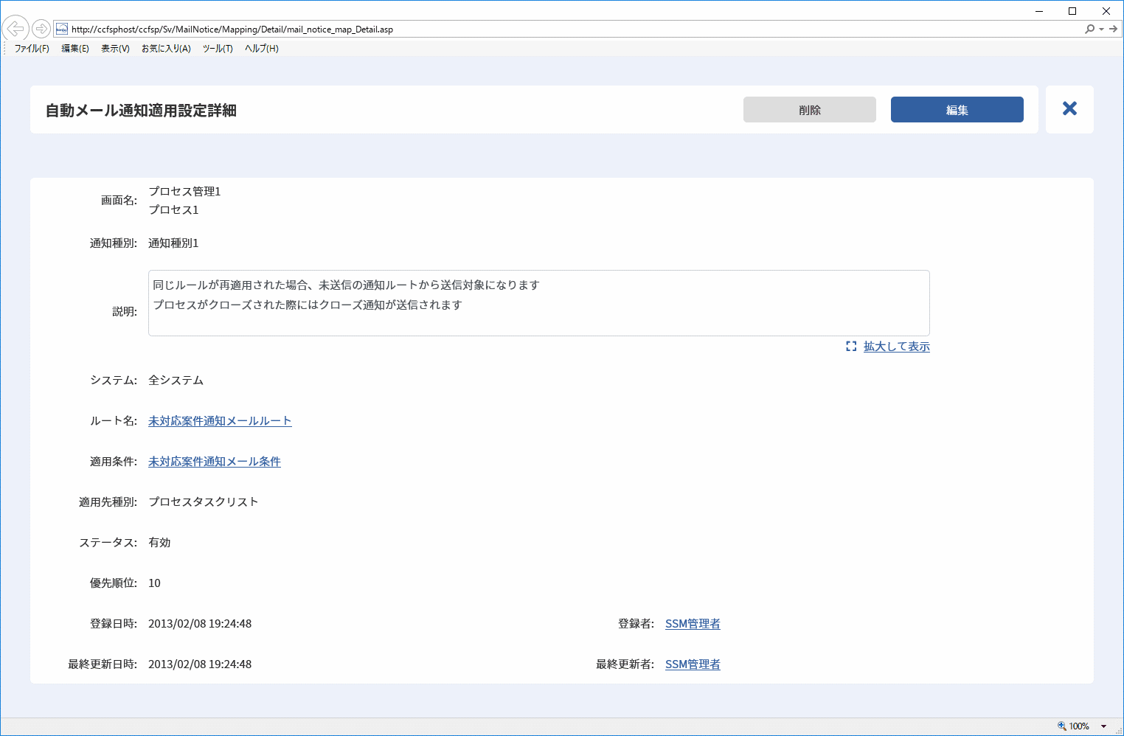
Task: Close the detail panel with X icon
Action: [1069, 109]
